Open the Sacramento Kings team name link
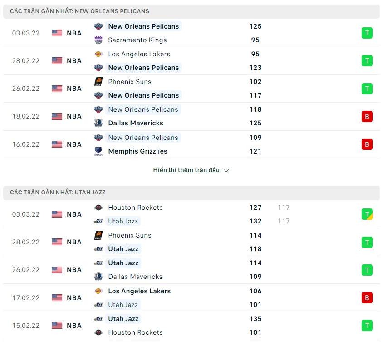 coord(137,40)
